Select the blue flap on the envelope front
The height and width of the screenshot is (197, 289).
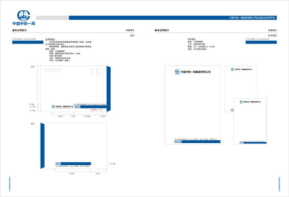click(109, 88)
